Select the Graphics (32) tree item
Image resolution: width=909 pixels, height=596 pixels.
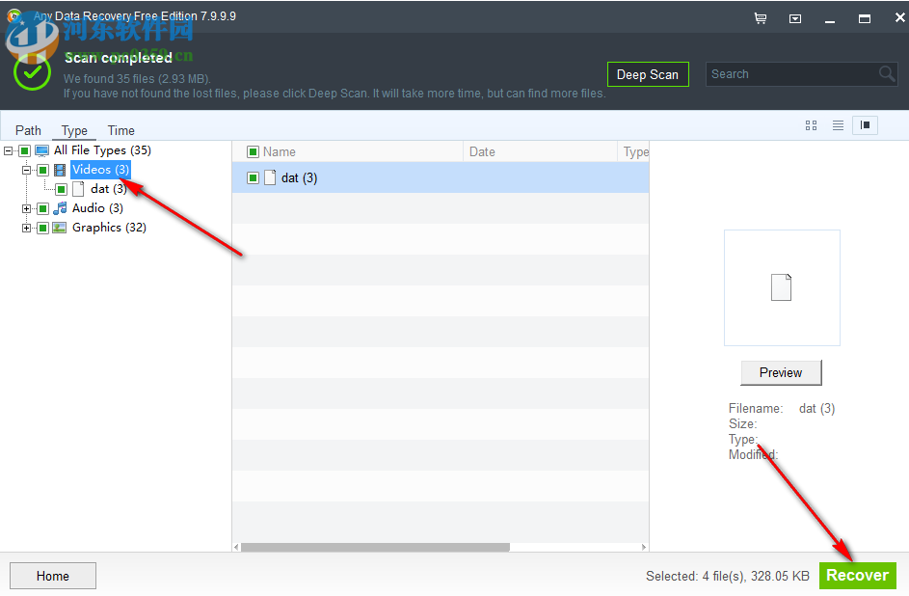tap(109, 228)
